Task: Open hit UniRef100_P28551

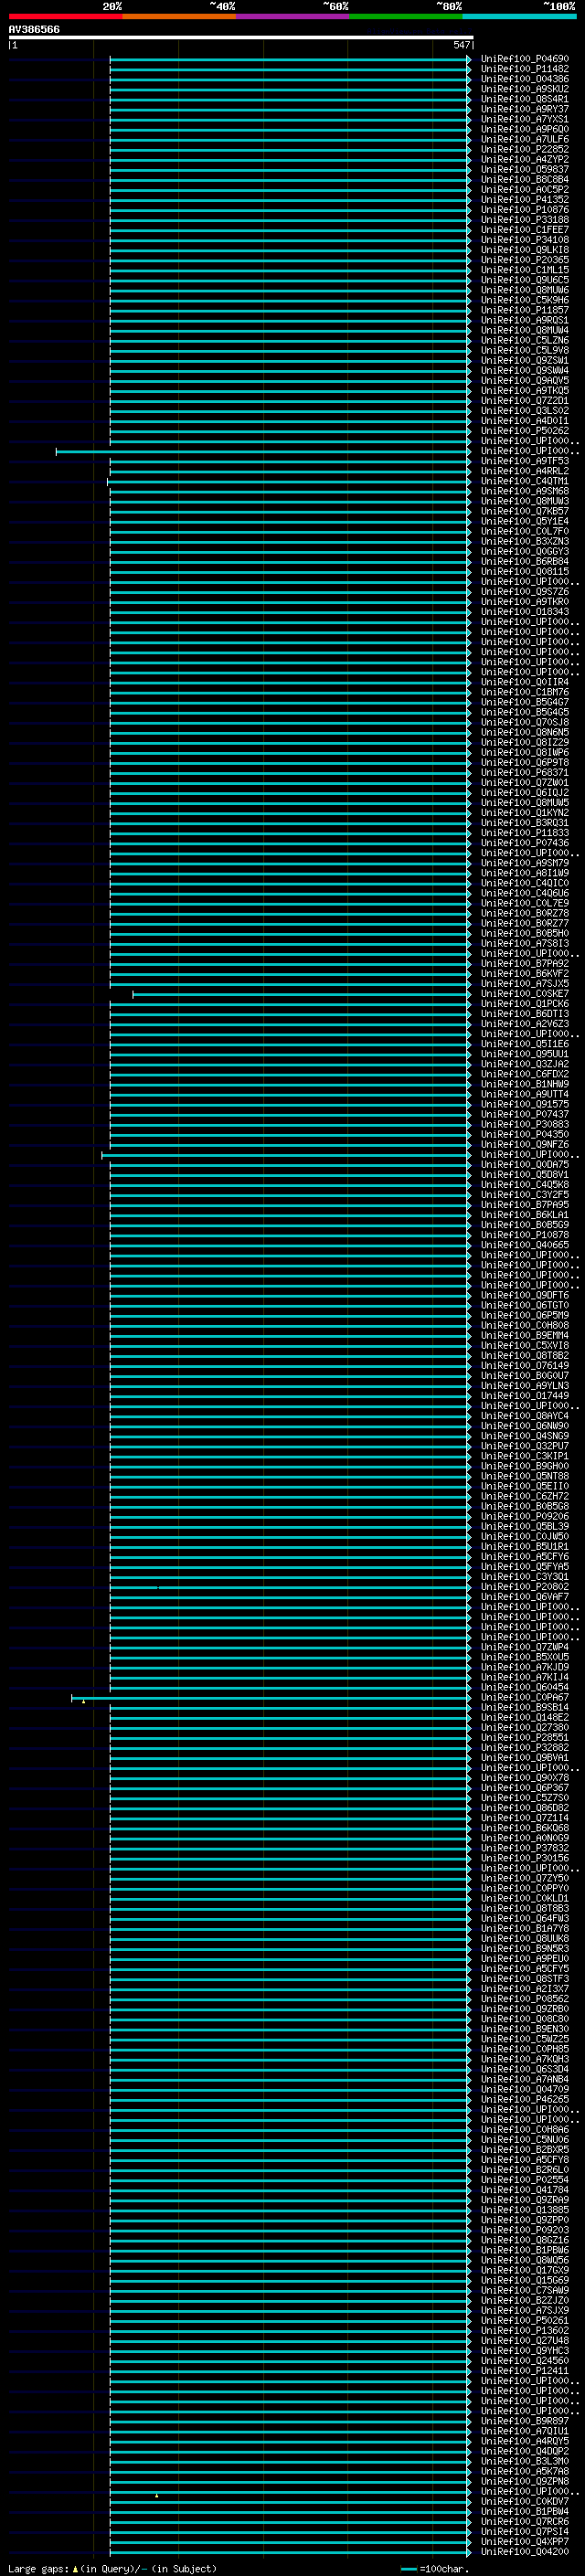Action: click(525, 1738)
